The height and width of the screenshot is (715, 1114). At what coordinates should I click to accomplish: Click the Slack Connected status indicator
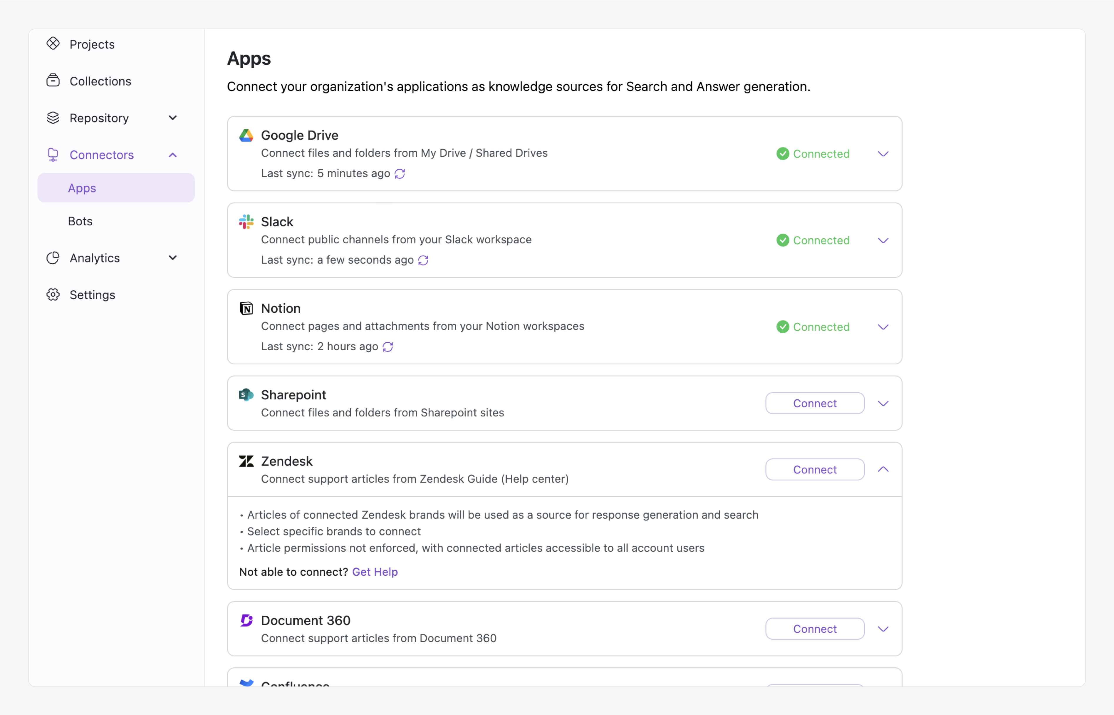pos(813,240)
